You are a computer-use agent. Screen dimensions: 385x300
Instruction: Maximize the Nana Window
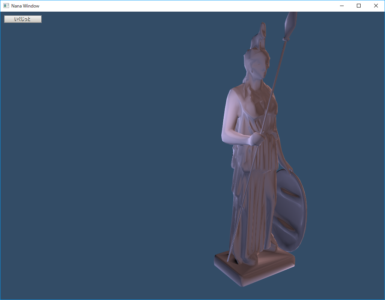(x=359, y=6)
